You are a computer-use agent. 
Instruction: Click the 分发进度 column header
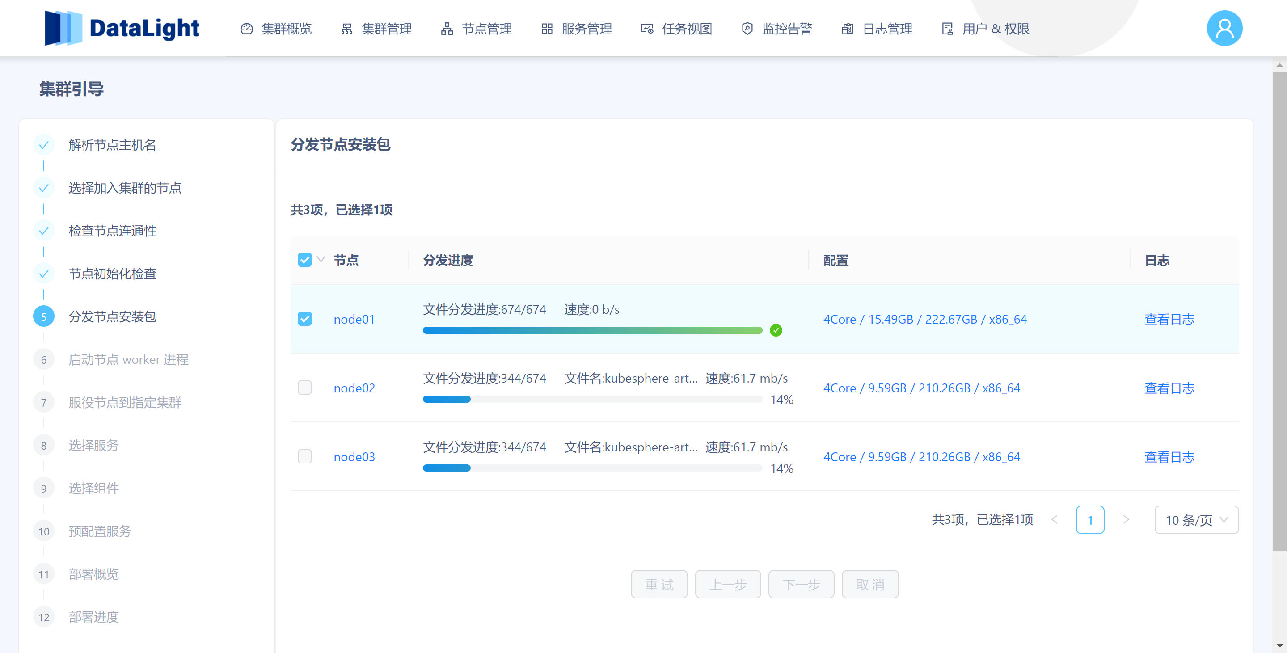[x=447, y=260]
